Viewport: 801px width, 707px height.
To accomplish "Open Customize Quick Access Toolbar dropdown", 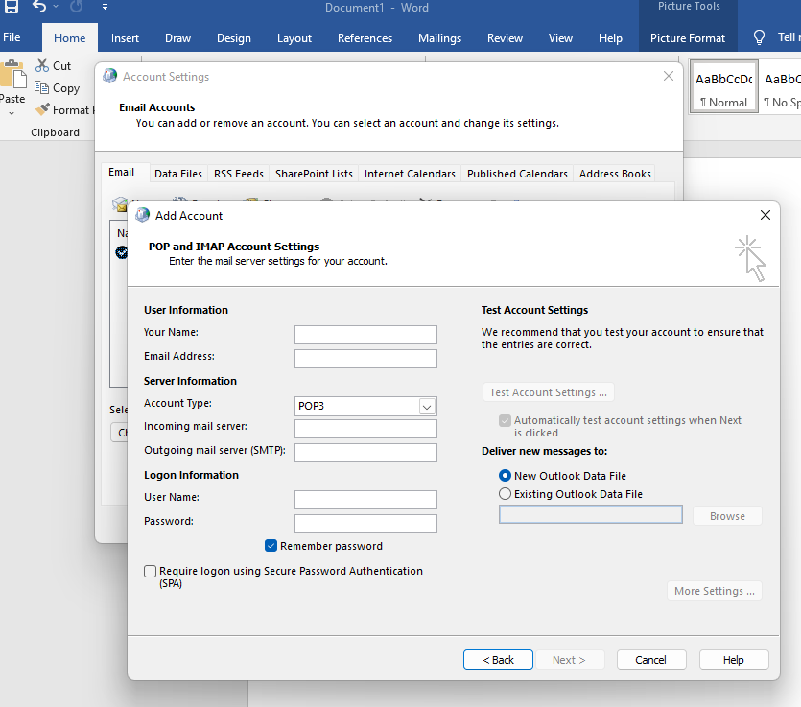I will tap(105, 7).
